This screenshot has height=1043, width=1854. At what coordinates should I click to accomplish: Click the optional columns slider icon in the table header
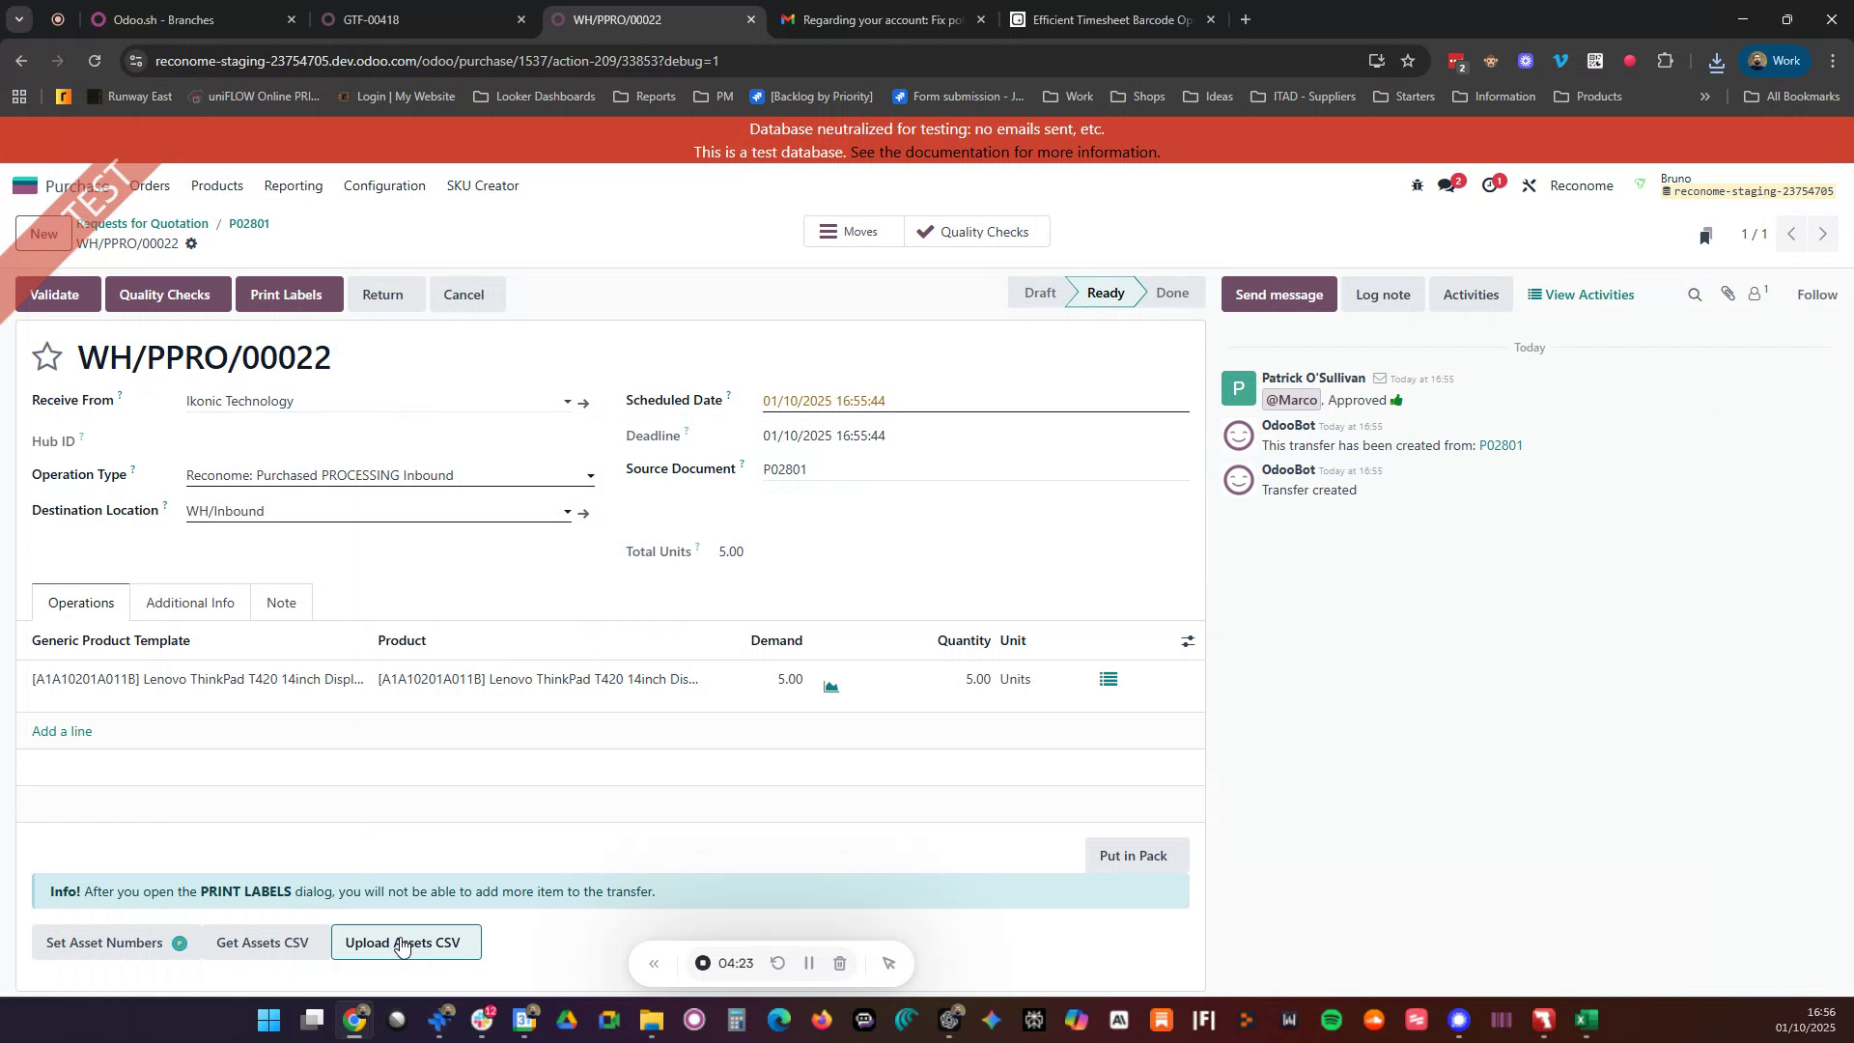tap(1187, 640)
